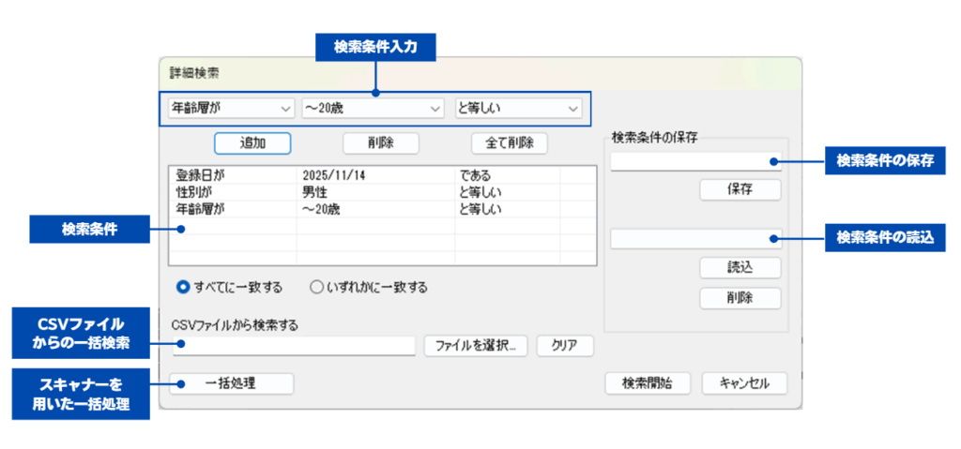The image size is (961, 449).
Task: Click the 読込 button
Action: coord(740,266)
